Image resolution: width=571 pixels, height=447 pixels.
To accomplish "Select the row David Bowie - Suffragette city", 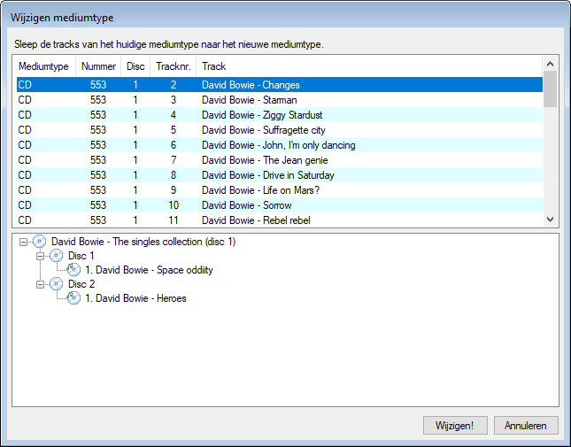I will (280, 130).
